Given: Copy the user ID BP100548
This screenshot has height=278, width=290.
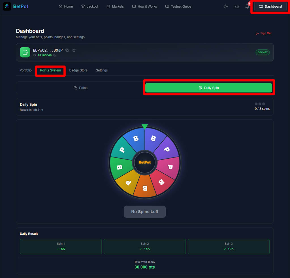Looking at the screenshot, I should click(55, 55).
